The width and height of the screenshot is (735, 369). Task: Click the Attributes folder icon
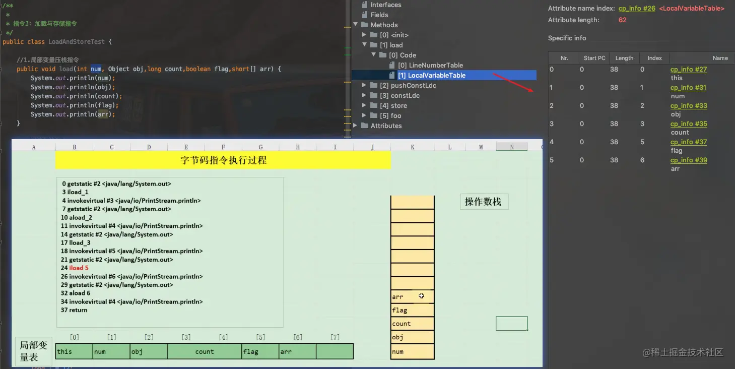click(x=365, y=126)
